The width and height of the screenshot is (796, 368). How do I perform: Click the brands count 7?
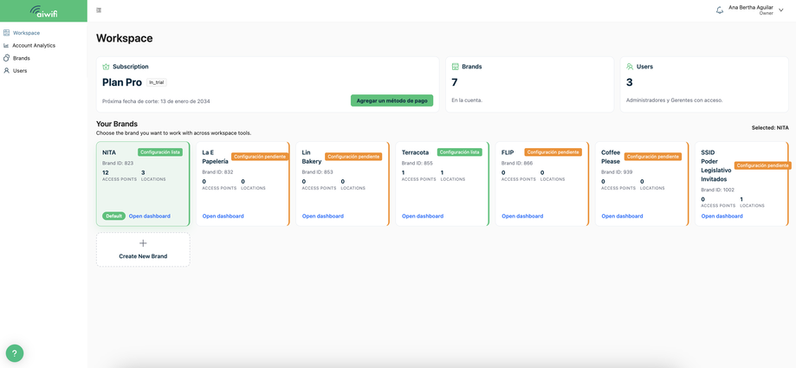click(x=455, y=82)
